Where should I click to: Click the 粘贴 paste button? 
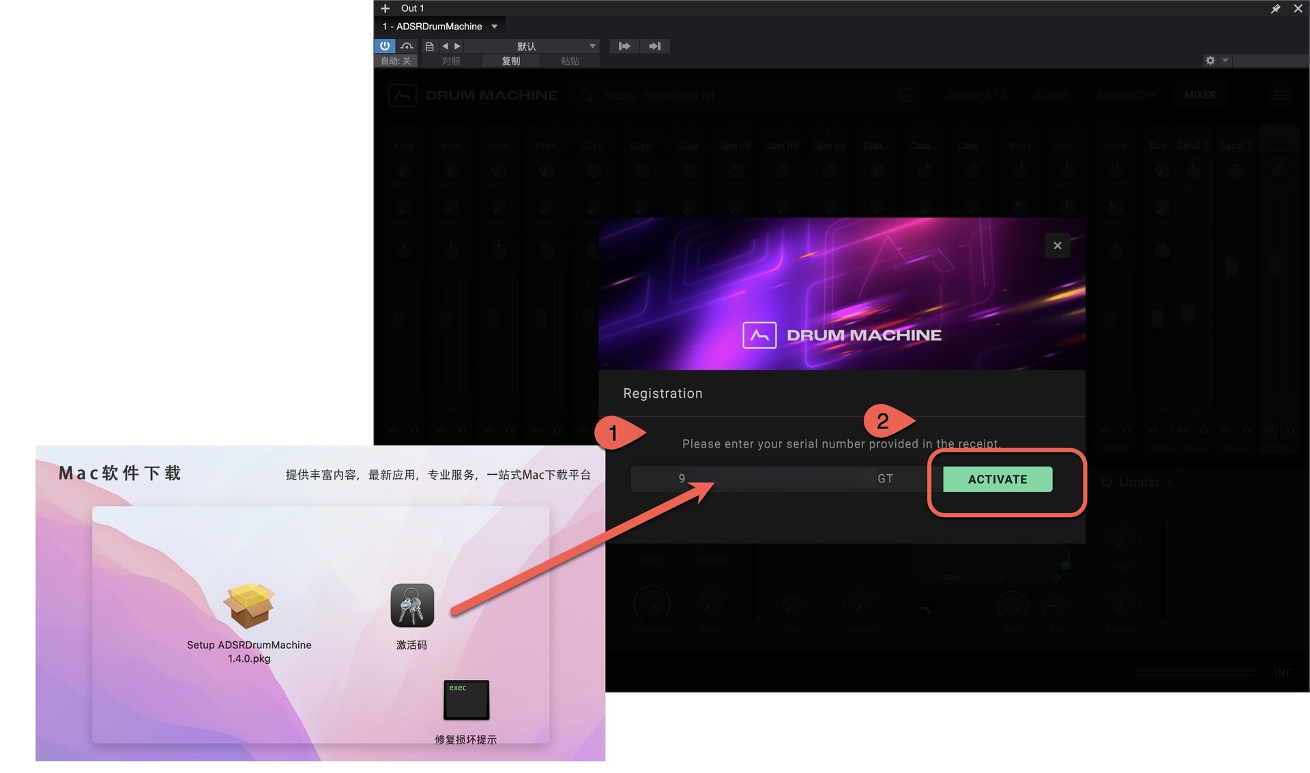[x=570, y=61]
